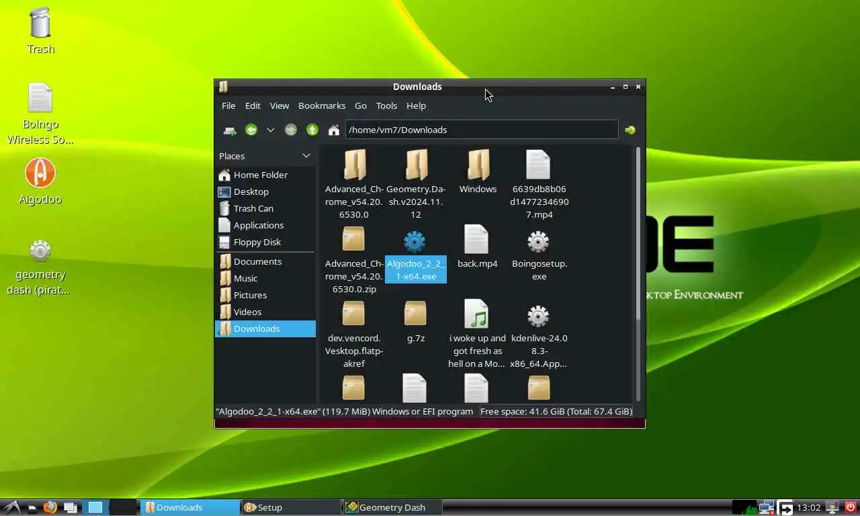The width and height of the screenshot is (860, 516).
Task: Click the Free space status bar text
Action: pyautogui.click(x=556, y=411)
